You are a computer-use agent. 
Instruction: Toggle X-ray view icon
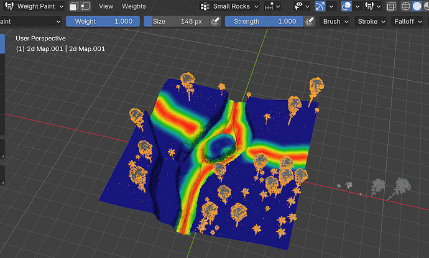point(391,6)
